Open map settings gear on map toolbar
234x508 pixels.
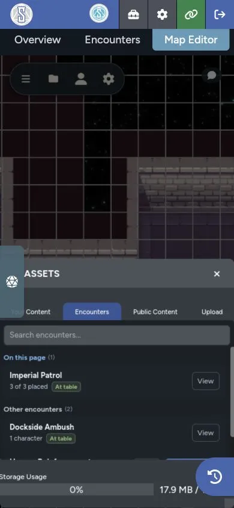tap(109, 79)
